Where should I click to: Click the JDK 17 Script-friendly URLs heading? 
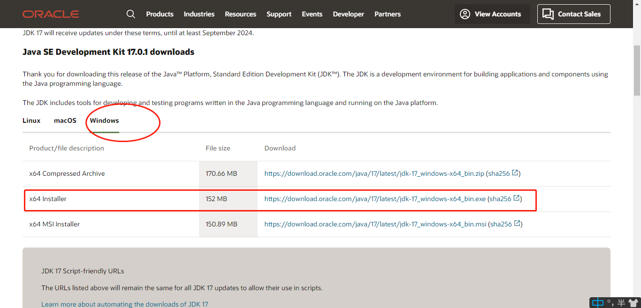pos(83,271)
